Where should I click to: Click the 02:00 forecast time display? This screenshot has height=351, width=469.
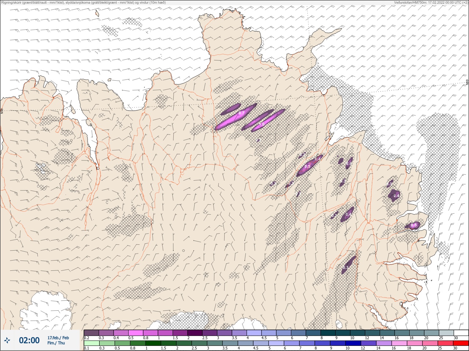click(x=29, y=340)
